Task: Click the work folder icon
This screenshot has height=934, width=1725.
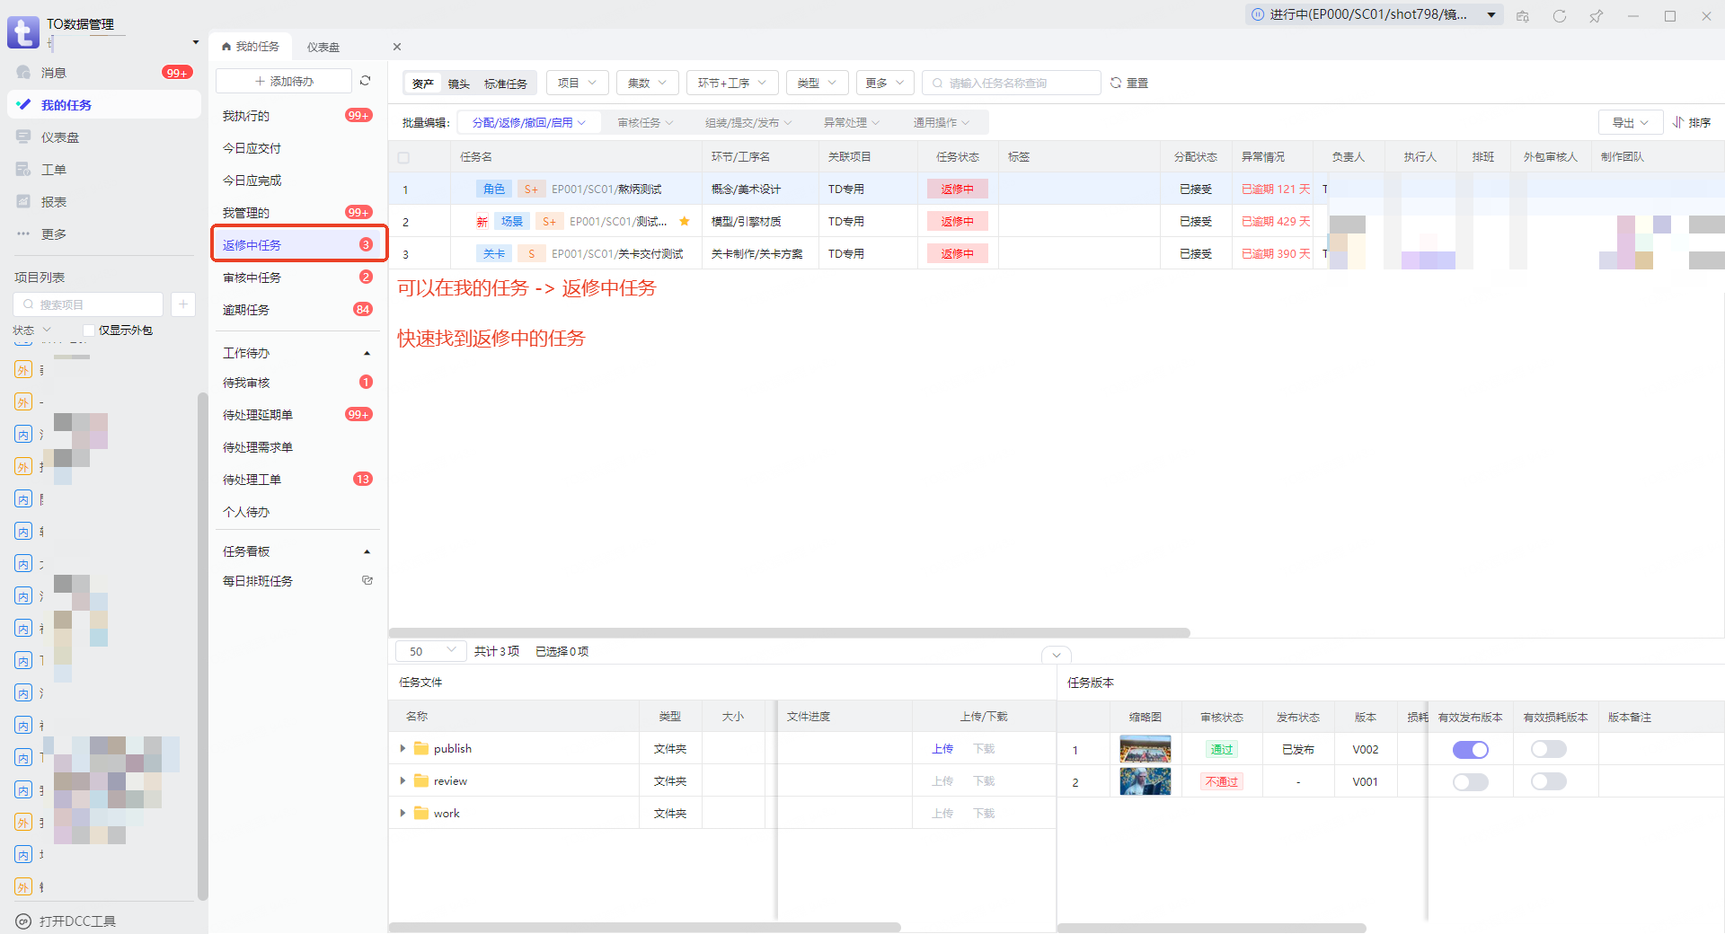Action: click(421, 813)
